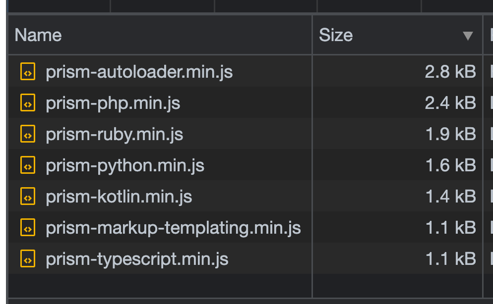Screen dimensions: 493x304
Task: Click the script icon beside prism-typescript.min.js
Action: point(28,258)
